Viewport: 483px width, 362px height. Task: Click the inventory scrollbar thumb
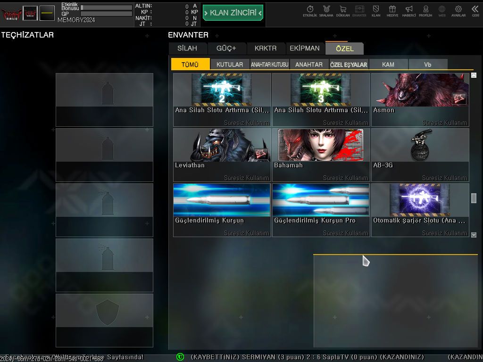[474, 198]
